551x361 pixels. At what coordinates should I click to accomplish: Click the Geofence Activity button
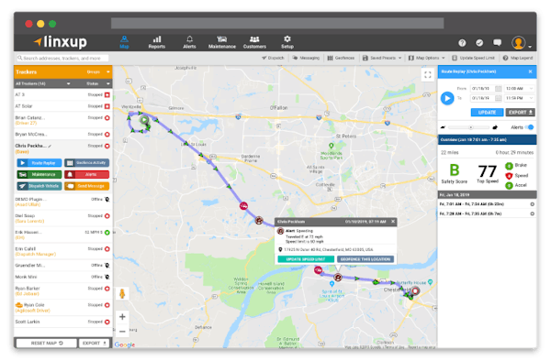click(87, 163)
